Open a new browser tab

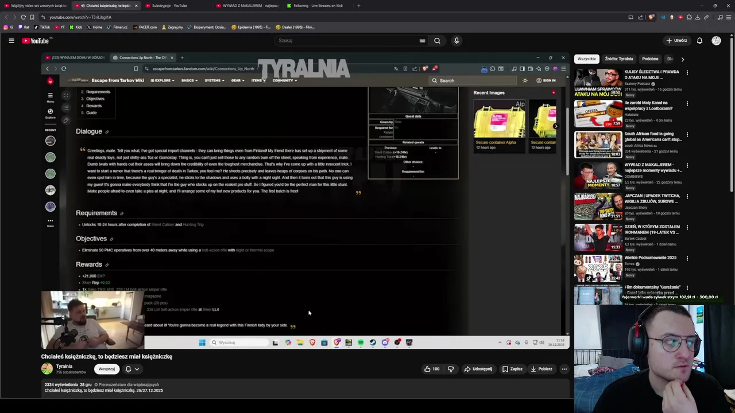(358, 6)
